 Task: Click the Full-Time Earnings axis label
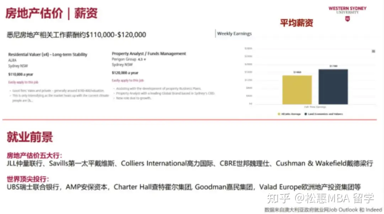[315, 107]
